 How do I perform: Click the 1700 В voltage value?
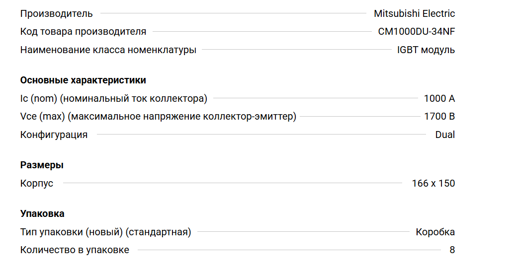439,117
